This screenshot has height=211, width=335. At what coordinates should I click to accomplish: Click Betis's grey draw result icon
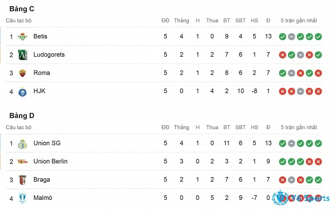[x=291, y=37]
